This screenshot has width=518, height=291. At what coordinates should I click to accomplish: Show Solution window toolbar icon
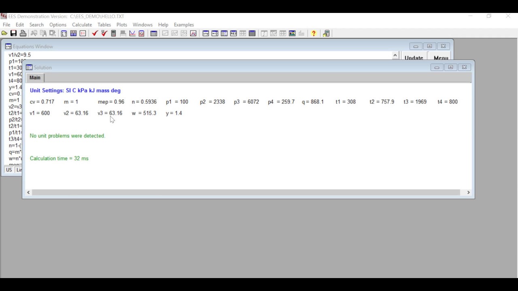tap(224, 33)
